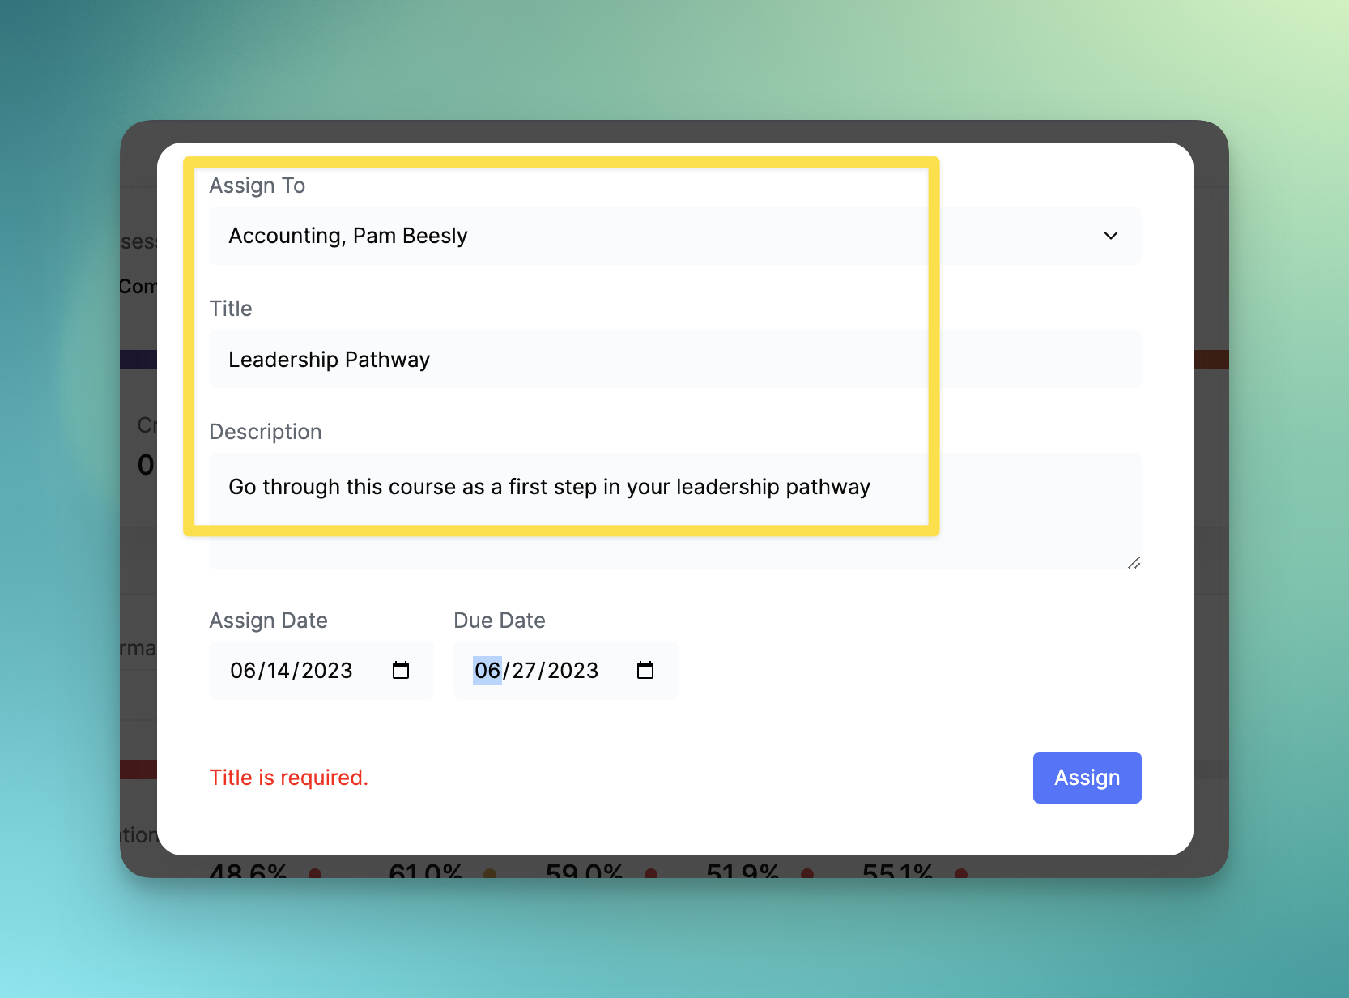This screenshot has width=1349, height=998.
Task: Click the Description field label
Action: 266,432
